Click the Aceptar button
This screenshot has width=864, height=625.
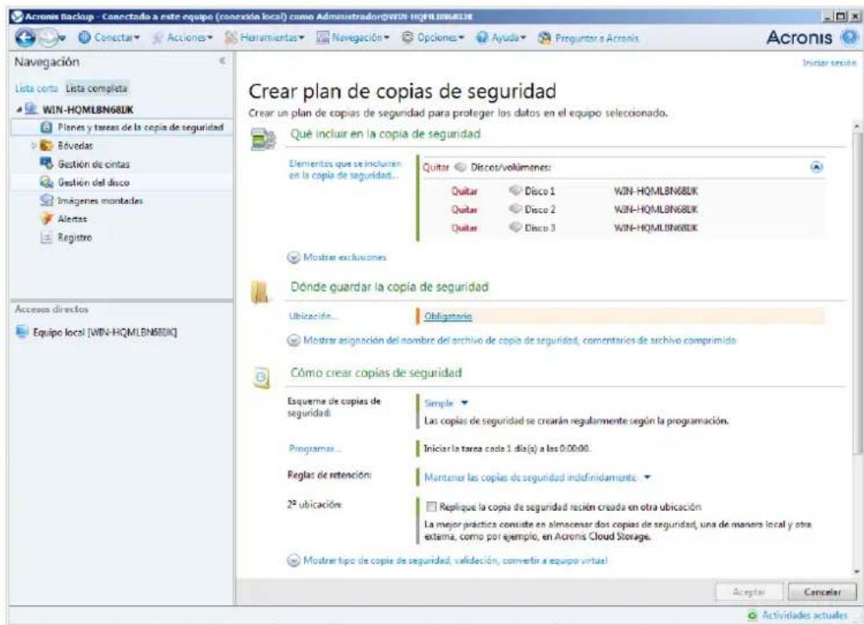[x=749, y=592]
